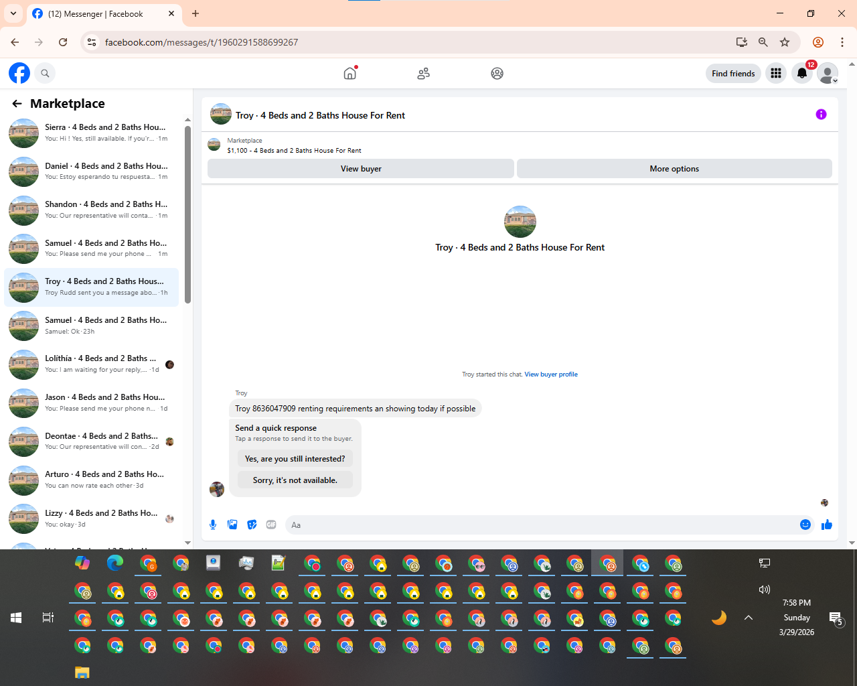Open the Facebook search icon
The image size is (857, 686).
(45, 73)
